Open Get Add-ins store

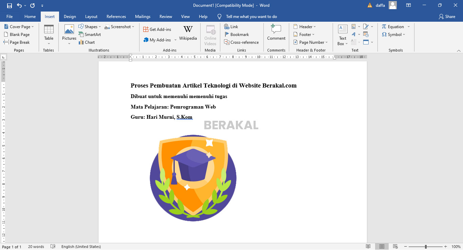(157, 30)
